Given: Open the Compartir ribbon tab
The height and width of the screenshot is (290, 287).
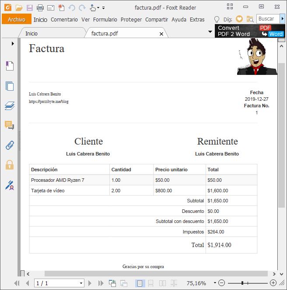Looking at the screenshot, I should click(x=157, y=19).
